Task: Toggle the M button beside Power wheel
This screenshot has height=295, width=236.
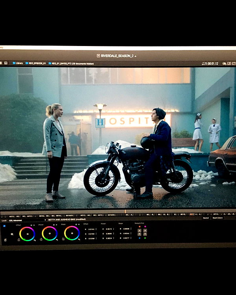Action: click(57, 225)
